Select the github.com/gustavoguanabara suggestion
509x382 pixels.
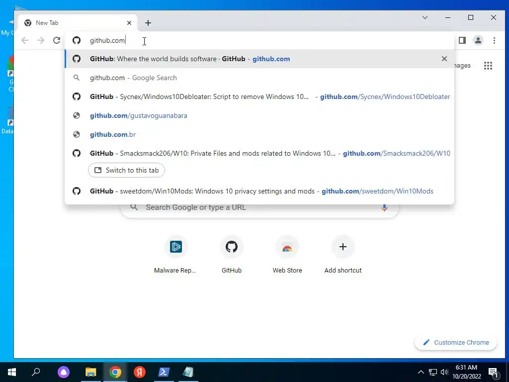point(259,115)
